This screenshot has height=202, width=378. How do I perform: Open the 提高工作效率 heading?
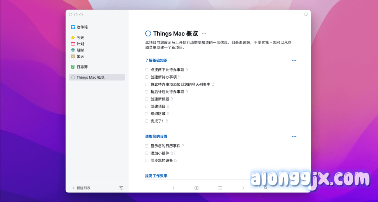pos(156,176)
